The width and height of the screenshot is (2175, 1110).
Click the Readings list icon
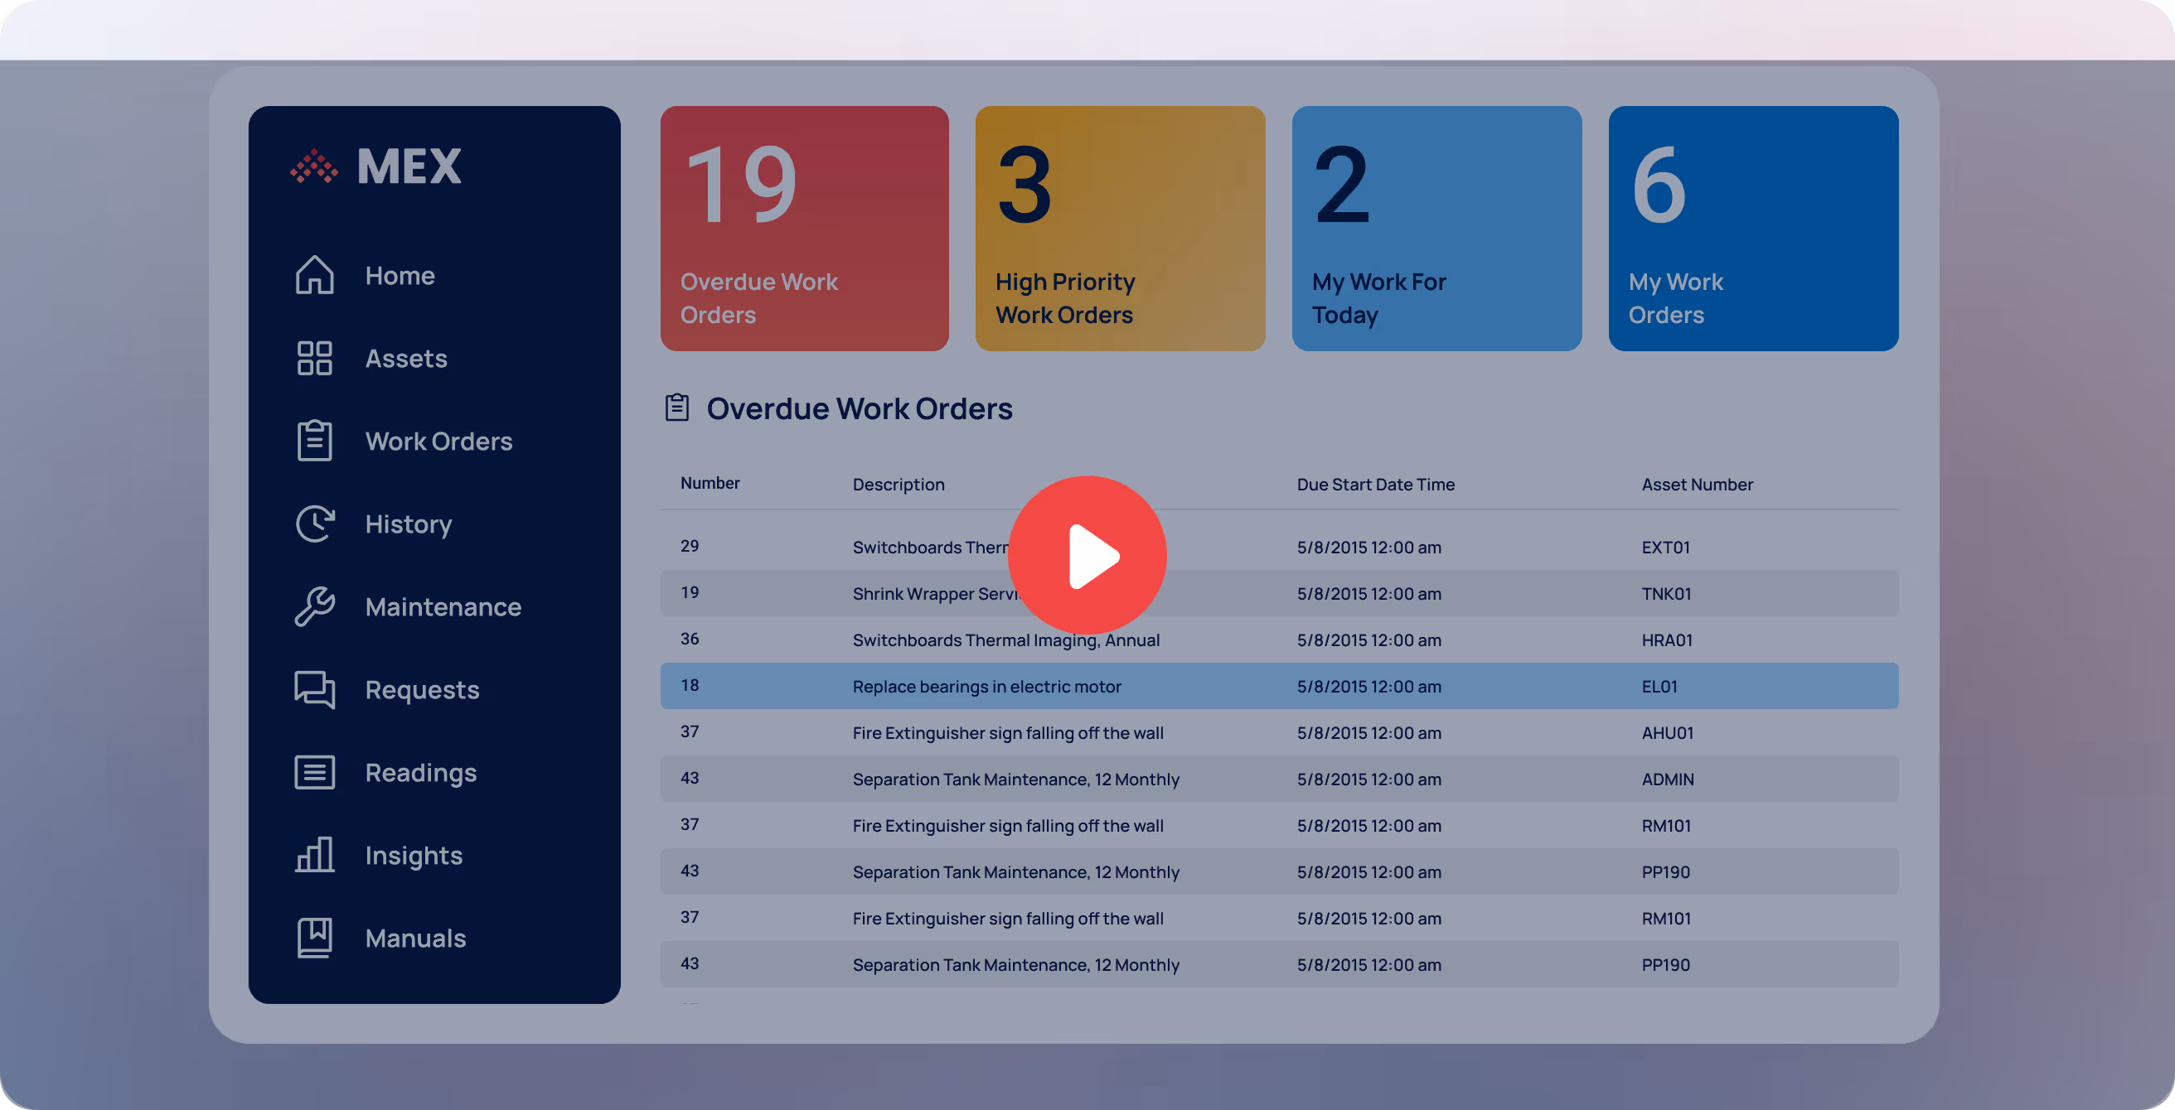314,771
